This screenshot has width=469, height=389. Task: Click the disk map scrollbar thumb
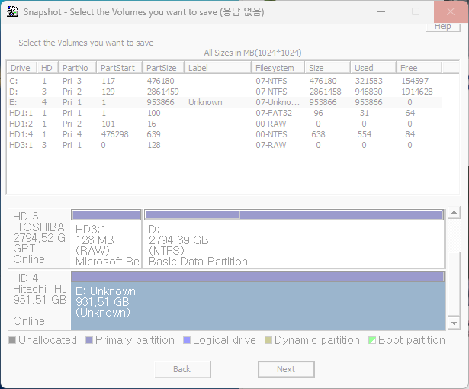point(454,284)
